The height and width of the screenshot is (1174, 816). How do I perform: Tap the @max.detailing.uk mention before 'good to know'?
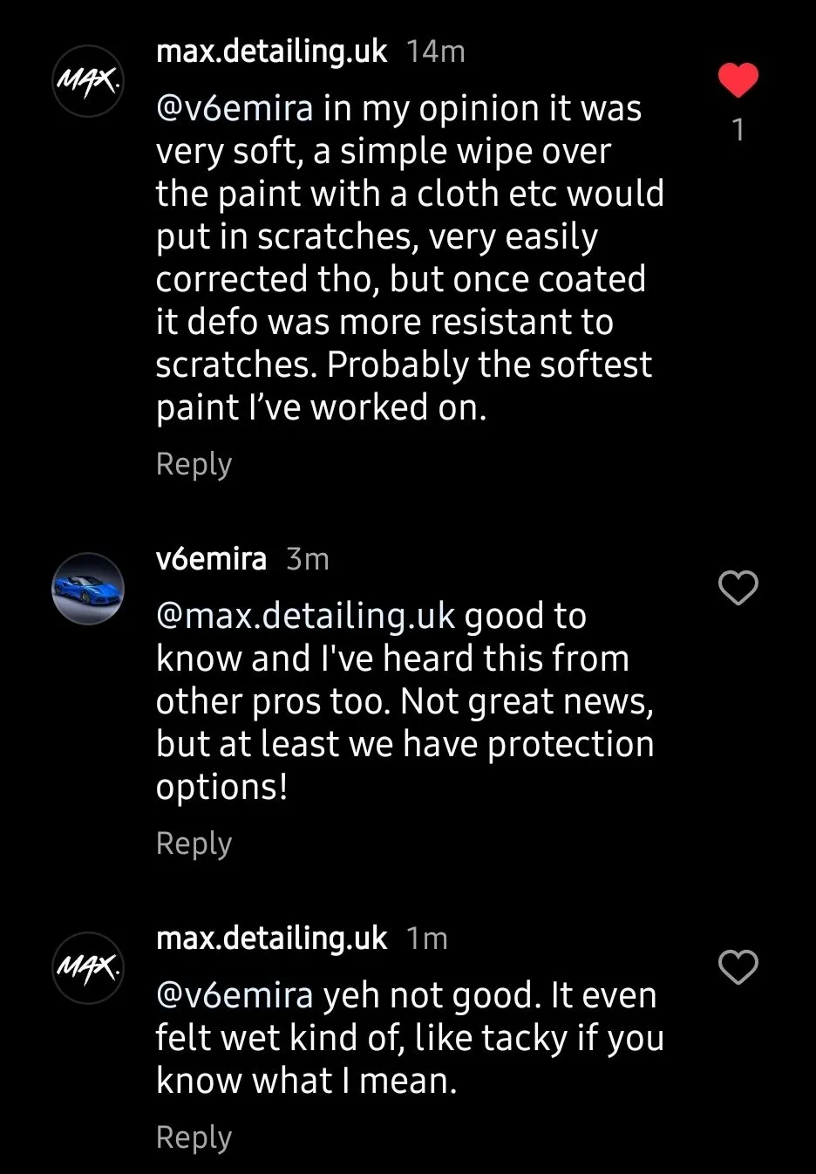click(305, 617)
